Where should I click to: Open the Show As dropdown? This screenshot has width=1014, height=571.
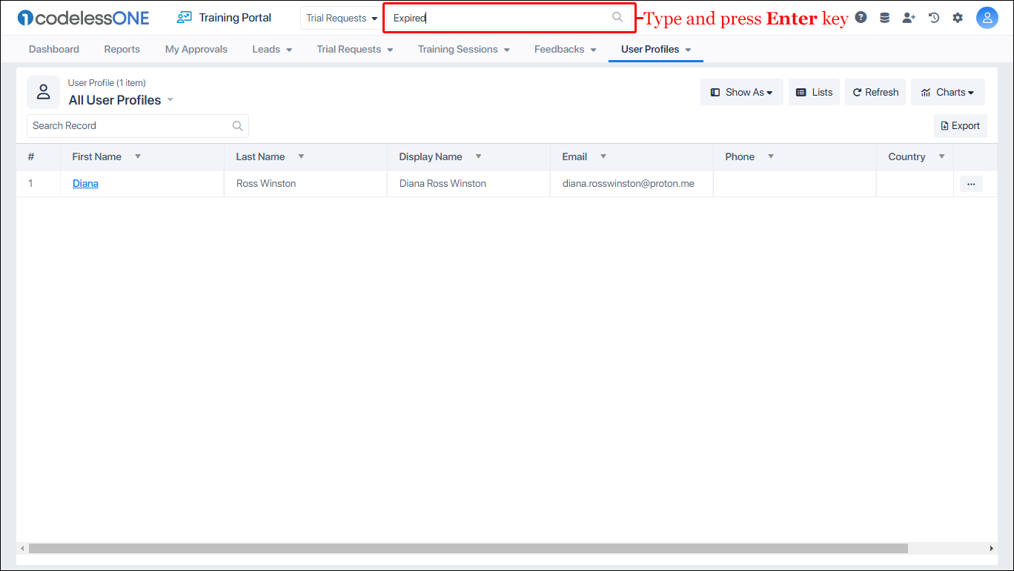click(742, 92)
